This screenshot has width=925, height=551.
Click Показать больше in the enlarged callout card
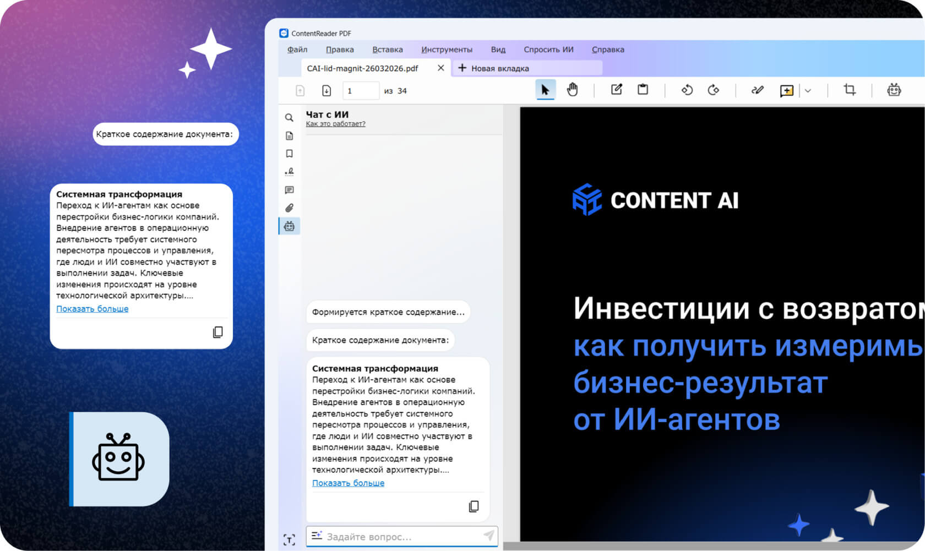(x=92, y=309)
